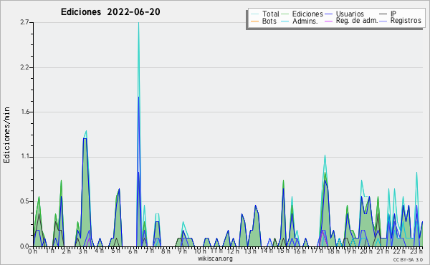The height and width of the screenshot is (265, 430).
Task: Click the y-axis label 'Ediciones/min'
Action: pos(6,135)
